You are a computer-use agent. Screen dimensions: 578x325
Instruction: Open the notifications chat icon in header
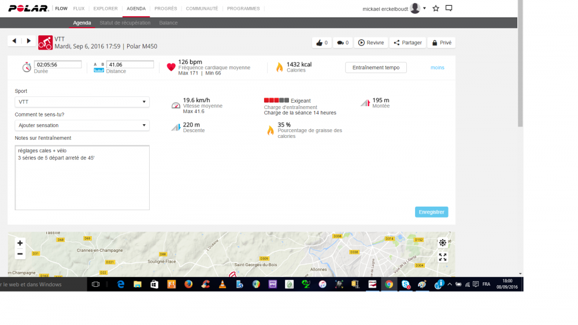[x=449, y=9]
